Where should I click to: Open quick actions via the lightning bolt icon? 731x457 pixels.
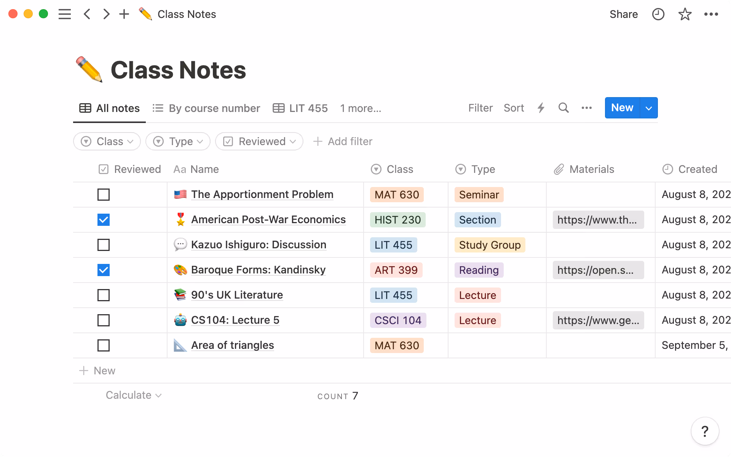541,108
